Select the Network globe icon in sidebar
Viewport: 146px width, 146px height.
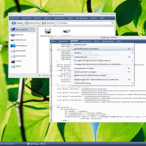pos(13,35)
